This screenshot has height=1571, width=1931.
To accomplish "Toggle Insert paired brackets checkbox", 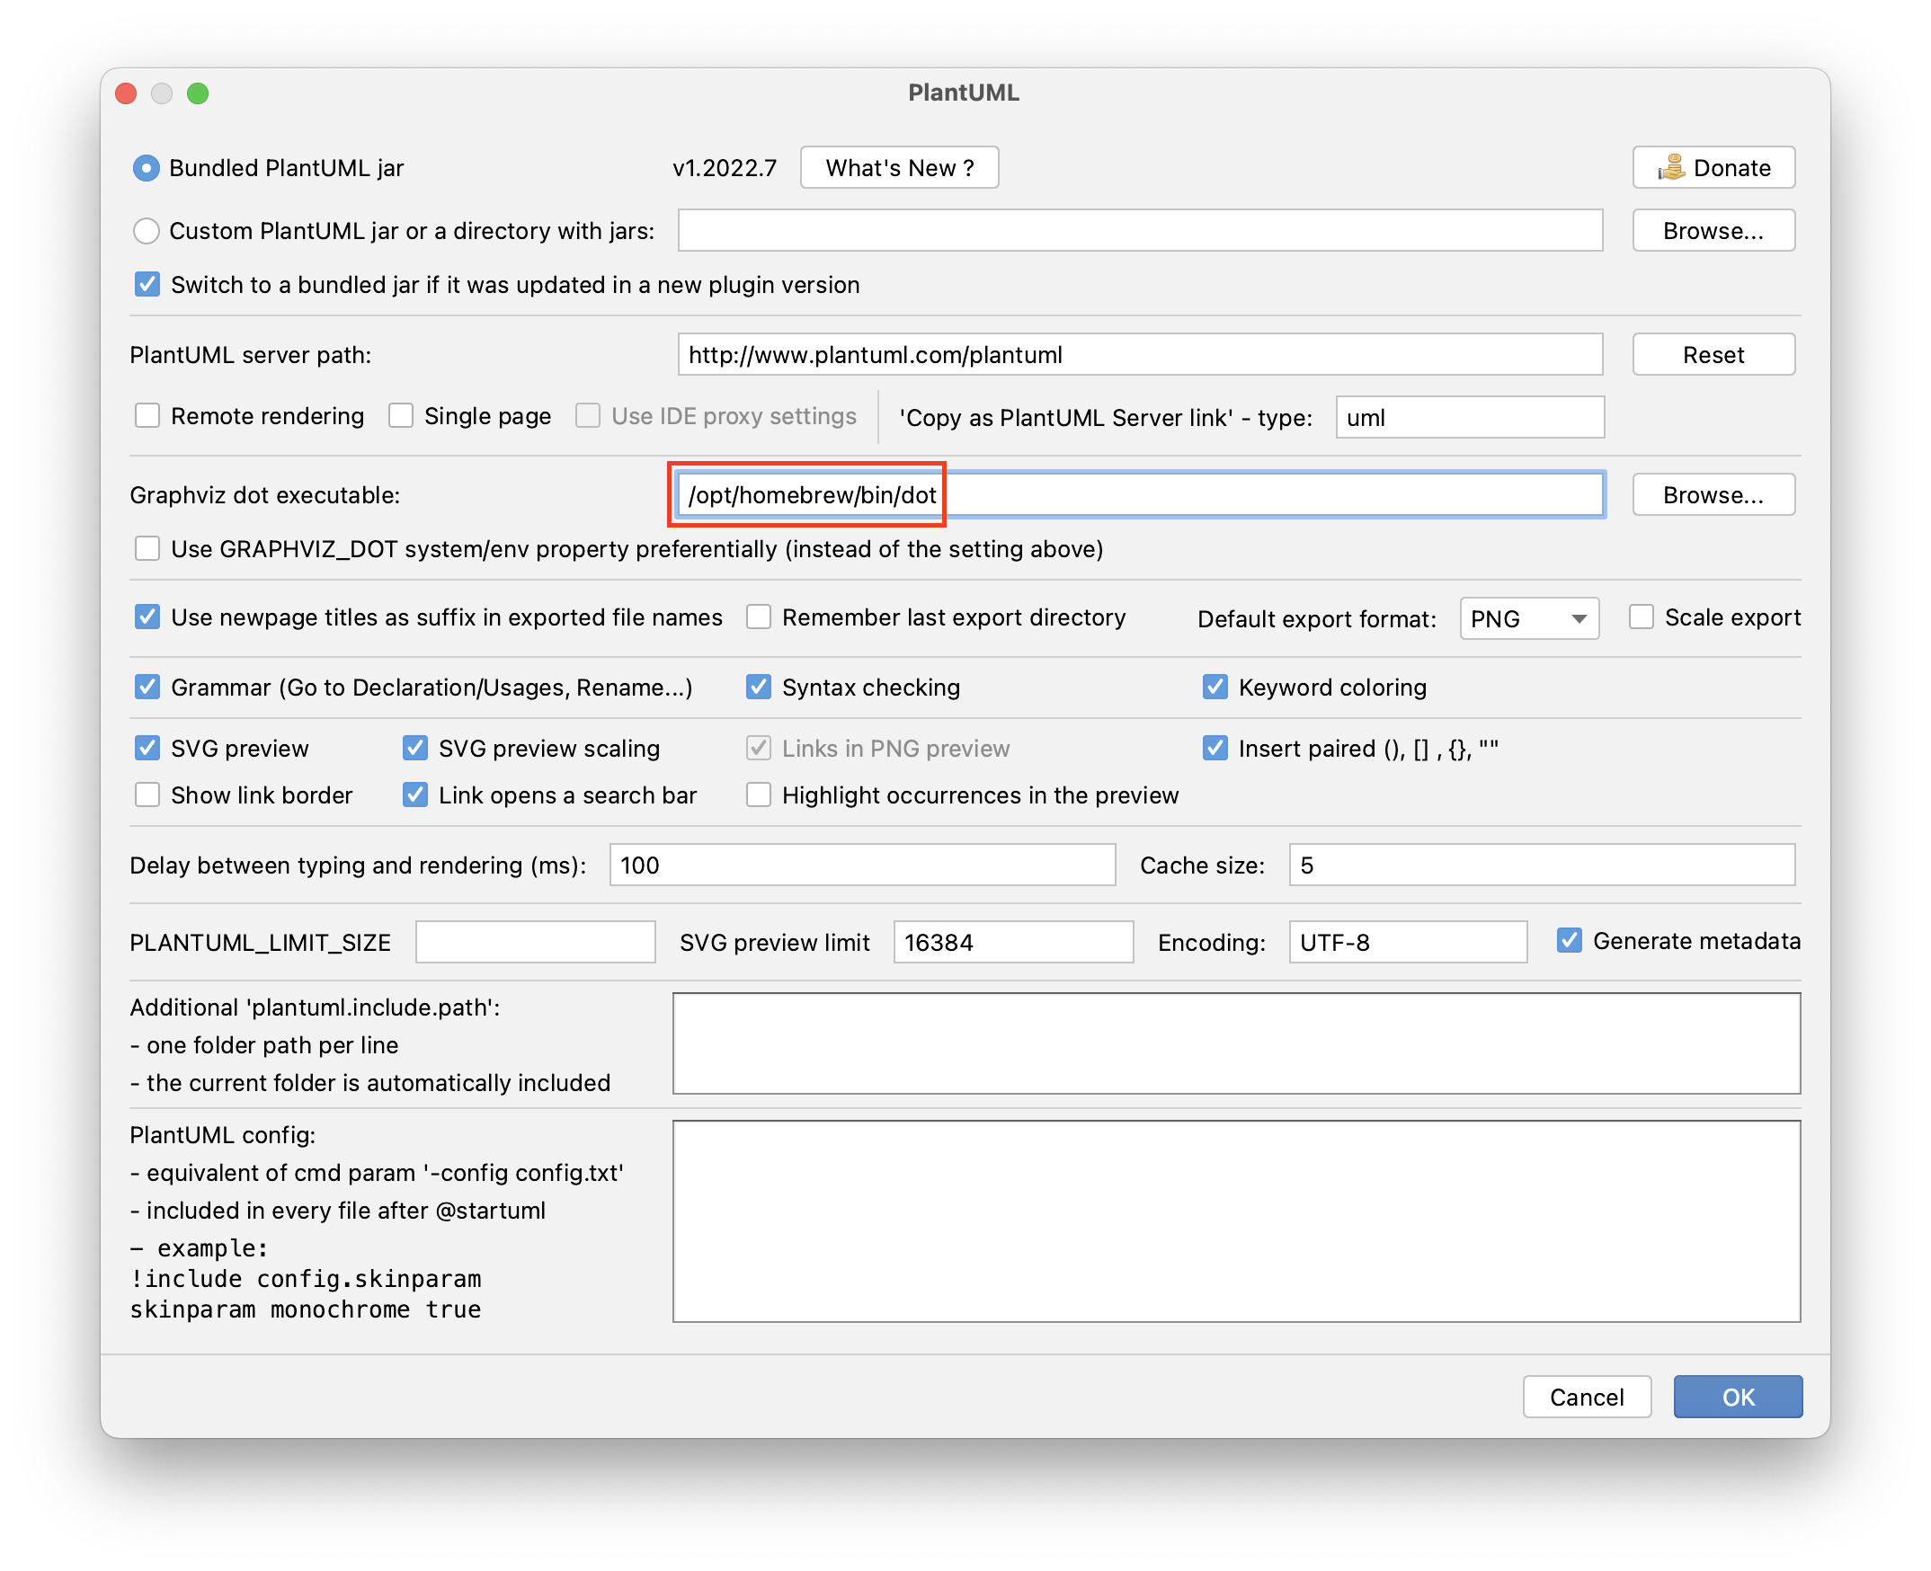I will coord(1214,750).
